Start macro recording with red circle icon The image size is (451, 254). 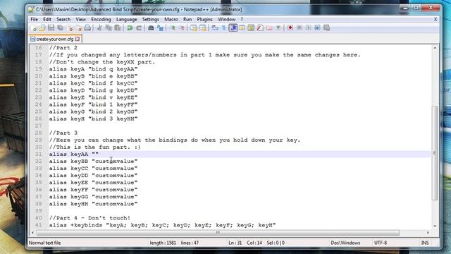[x=290, y=28]
